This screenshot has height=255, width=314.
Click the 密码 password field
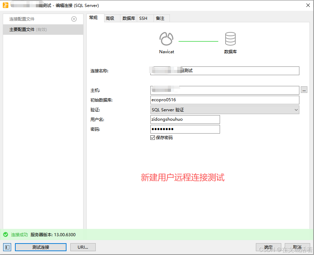[185, 129]
